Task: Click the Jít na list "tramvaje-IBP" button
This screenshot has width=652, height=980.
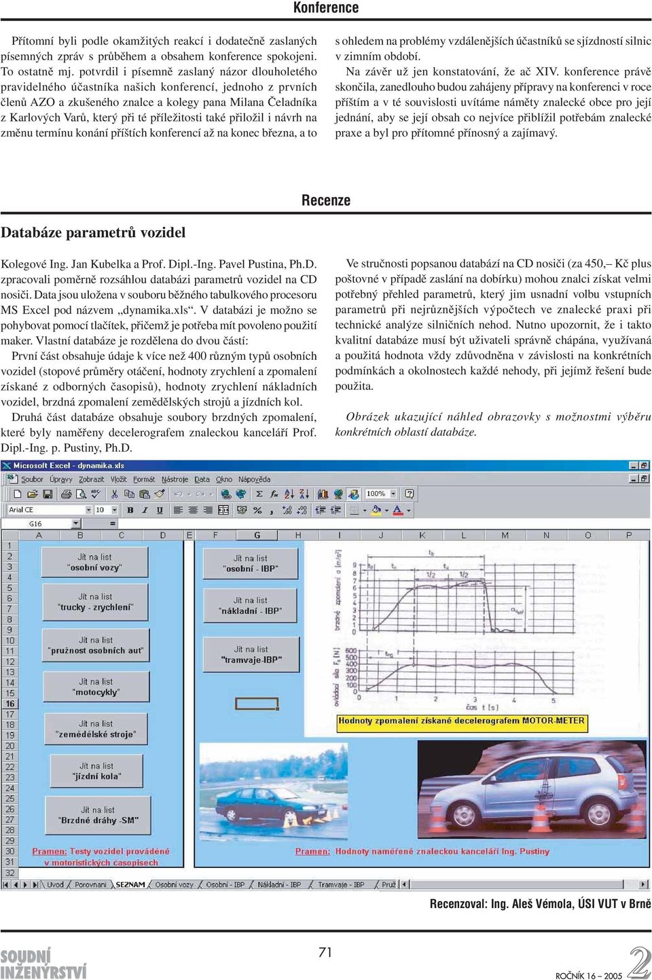Action: pos(251,654)
